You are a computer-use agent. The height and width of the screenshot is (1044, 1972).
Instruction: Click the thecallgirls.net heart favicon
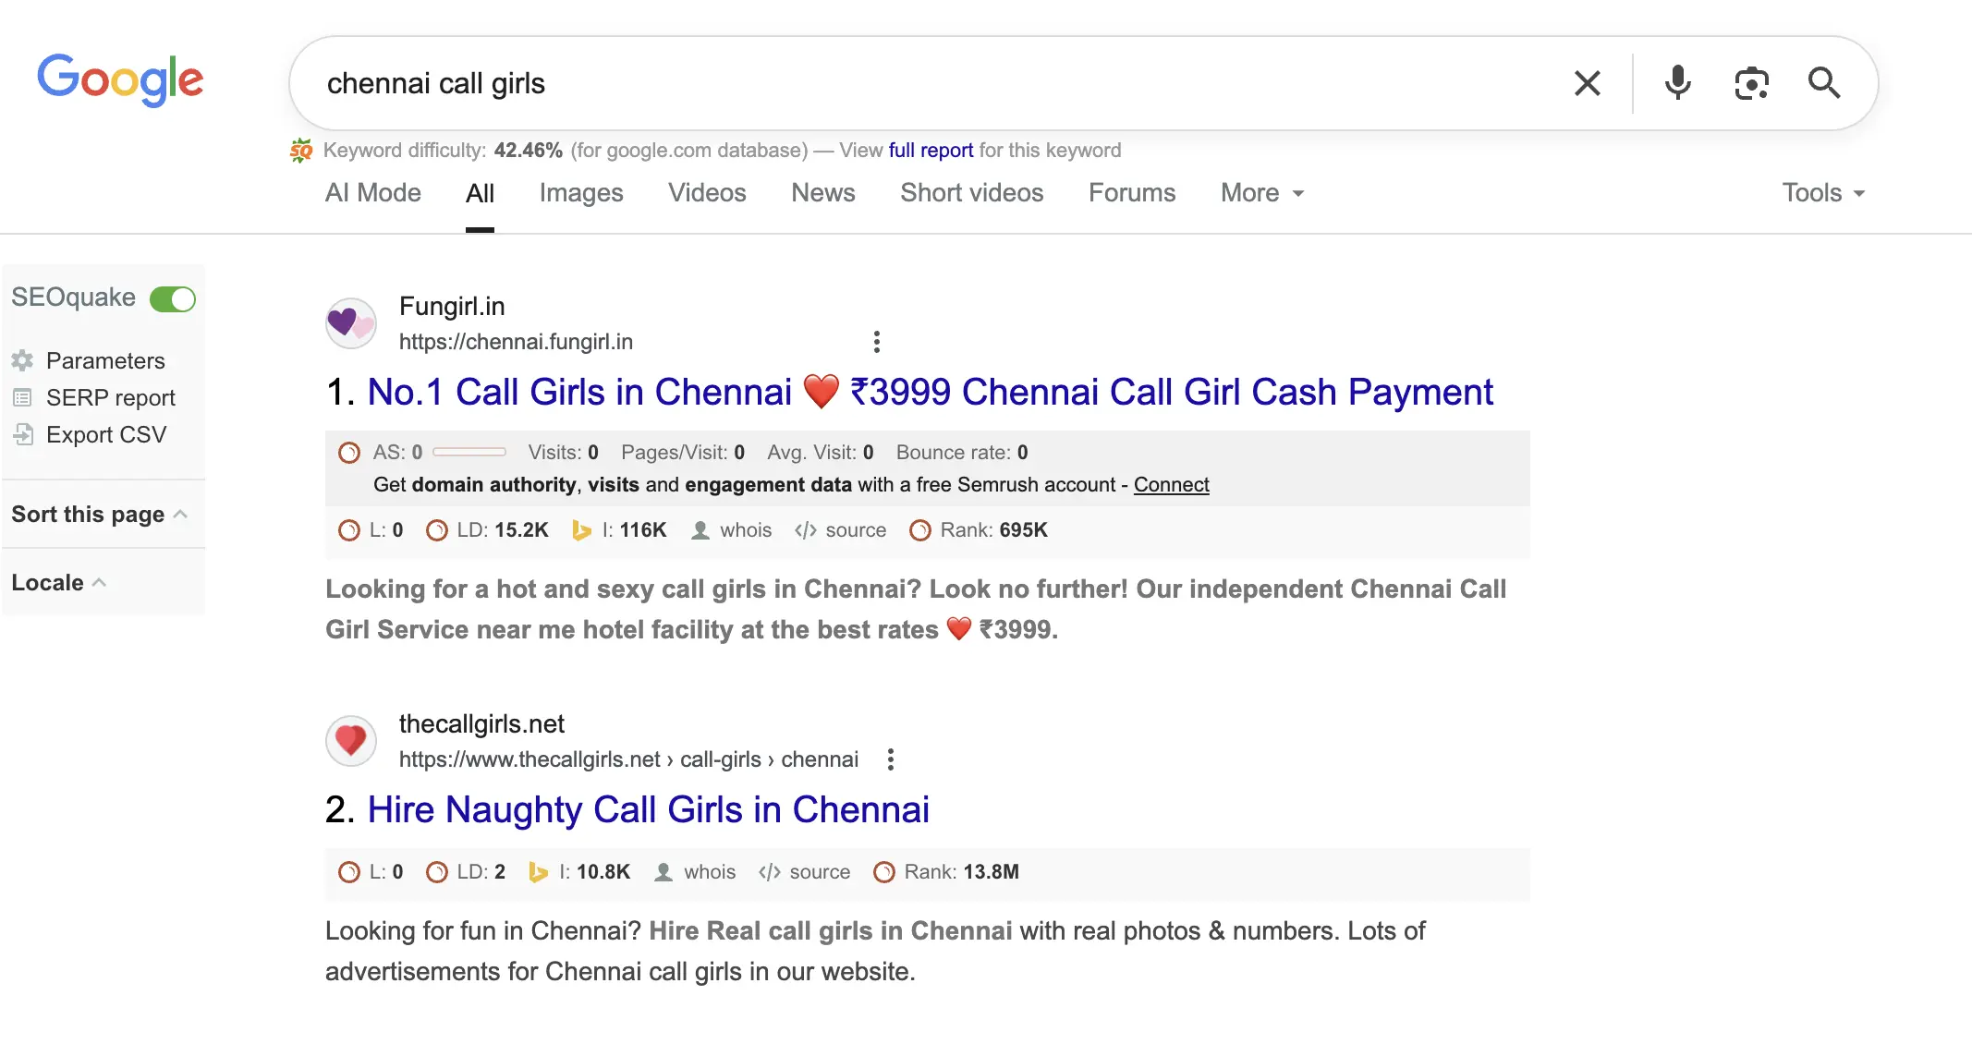click(x=351, y=741)
